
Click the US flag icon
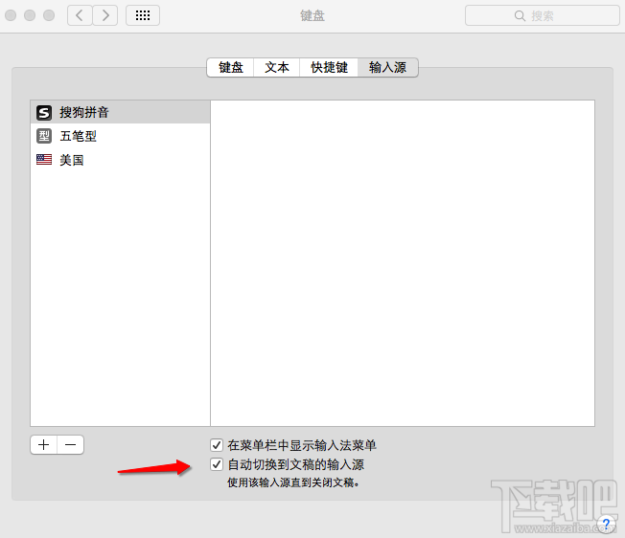[44, 160]
